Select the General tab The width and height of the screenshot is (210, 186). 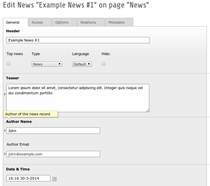[x=16, y=22]
